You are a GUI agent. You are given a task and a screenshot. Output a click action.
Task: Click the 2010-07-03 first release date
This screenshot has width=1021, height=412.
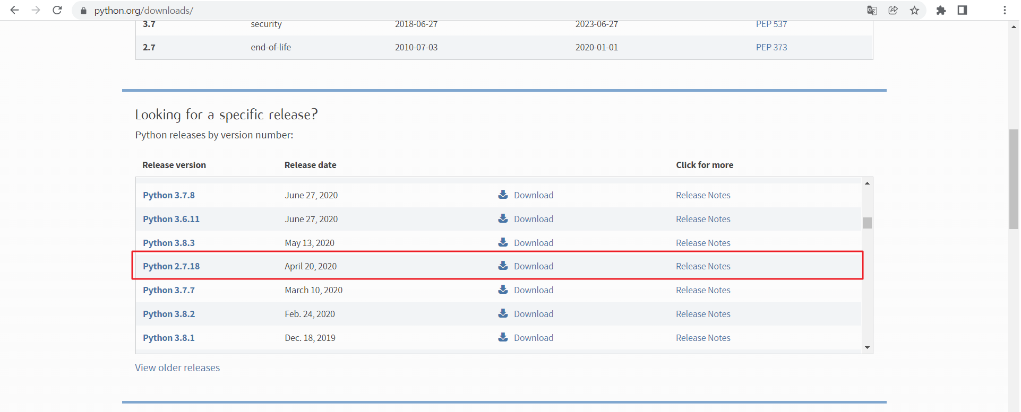(x=416, y=47)
